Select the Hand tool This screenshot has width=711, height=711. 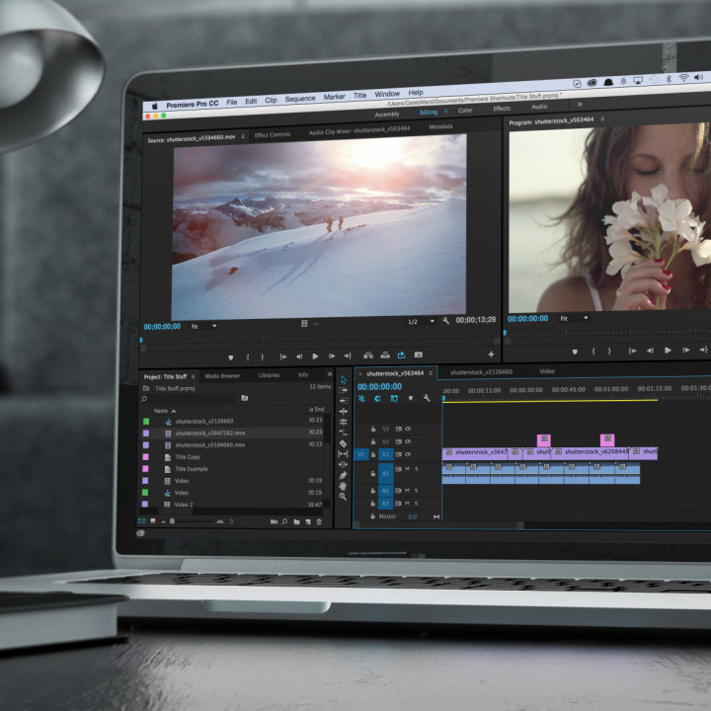(344, 486)
